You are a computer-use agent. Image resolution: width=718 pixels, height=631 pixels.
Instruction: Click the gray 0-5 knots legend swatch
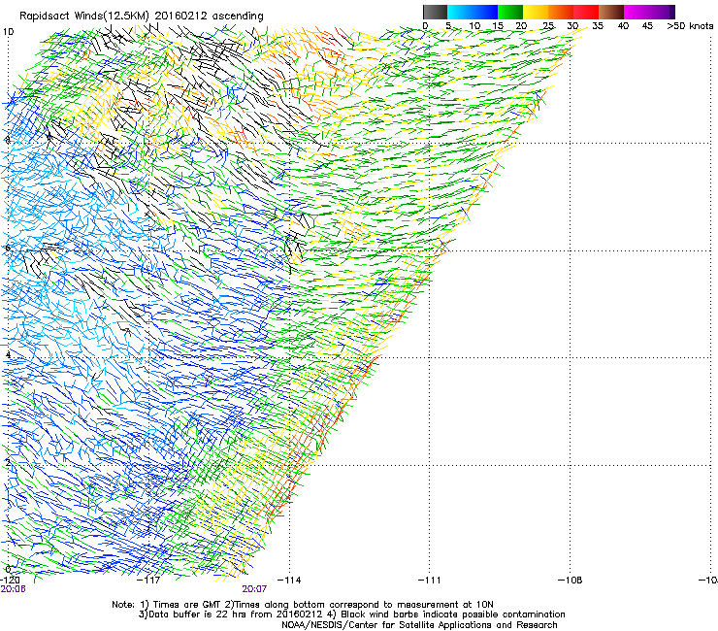(x=435, y=12)
